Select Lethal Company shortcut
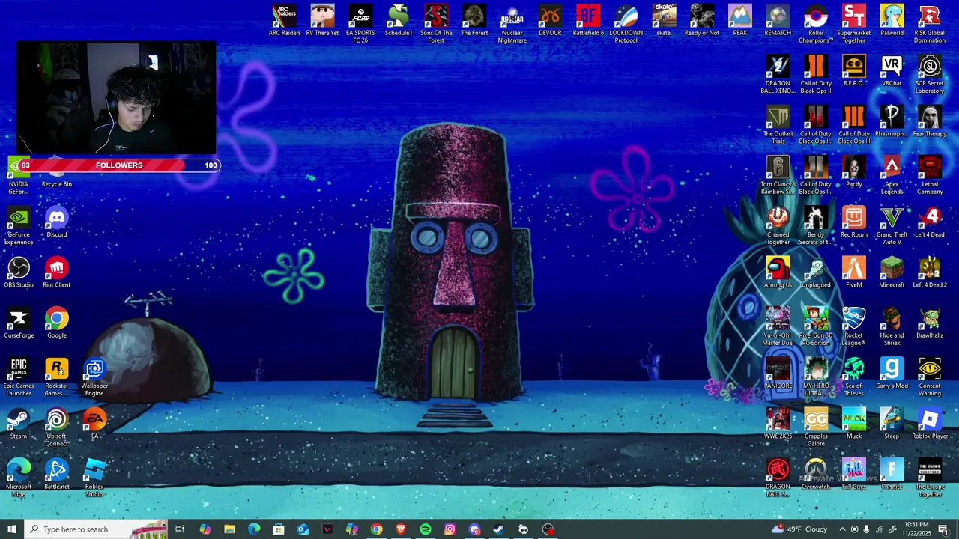959x539 pixels. [930, 175]
